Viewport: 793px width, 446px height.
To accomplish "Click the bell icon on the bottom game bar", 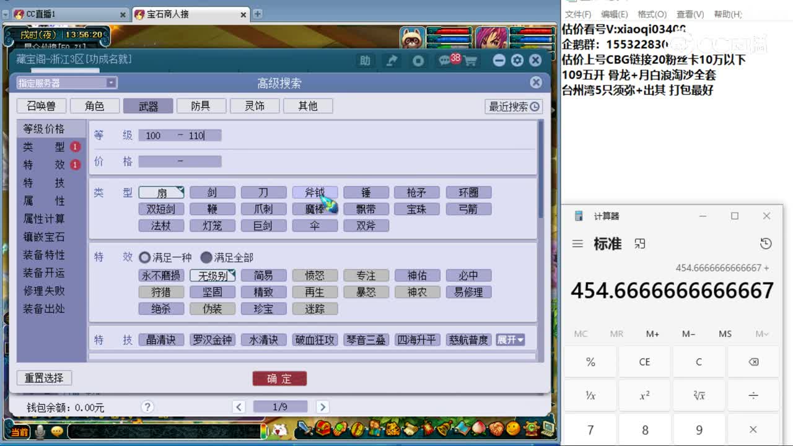I will (441, 430).
